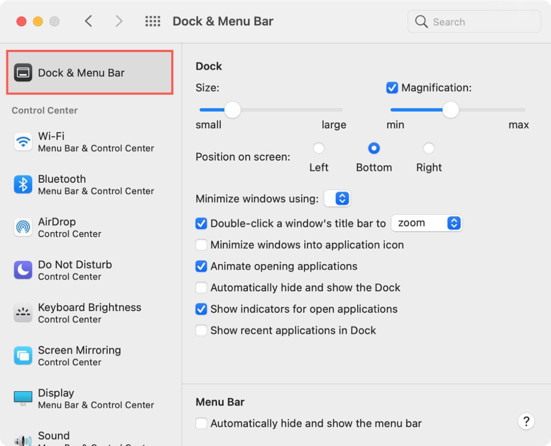Click the Wi-Fi icon in sidebar
The width and height of the screenshot is (551, 446).
coord(23,141)
